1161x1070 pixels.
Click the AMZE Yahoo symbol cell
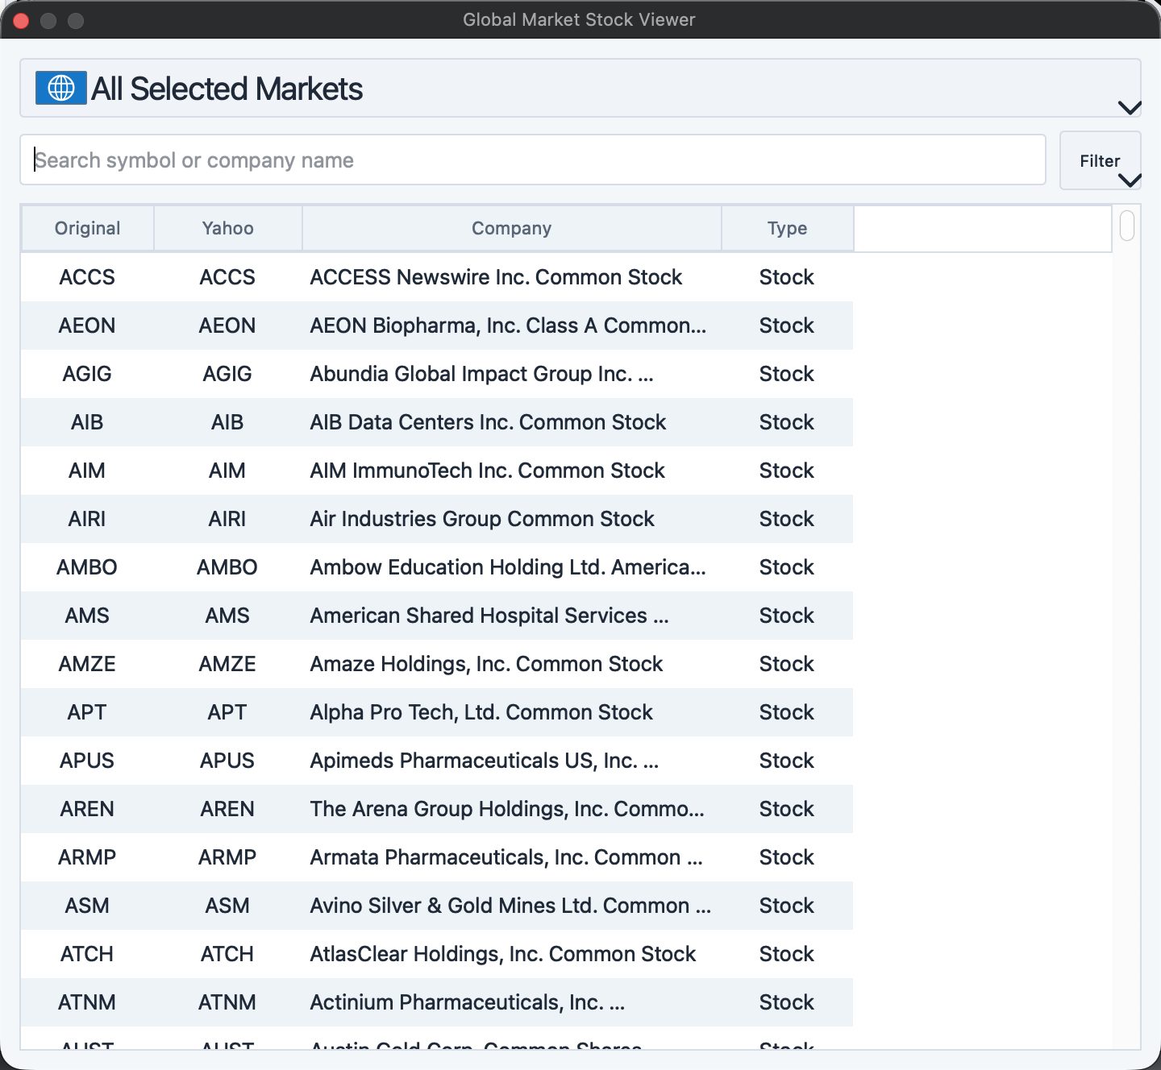pyautogui.click(x=227, y=664)
